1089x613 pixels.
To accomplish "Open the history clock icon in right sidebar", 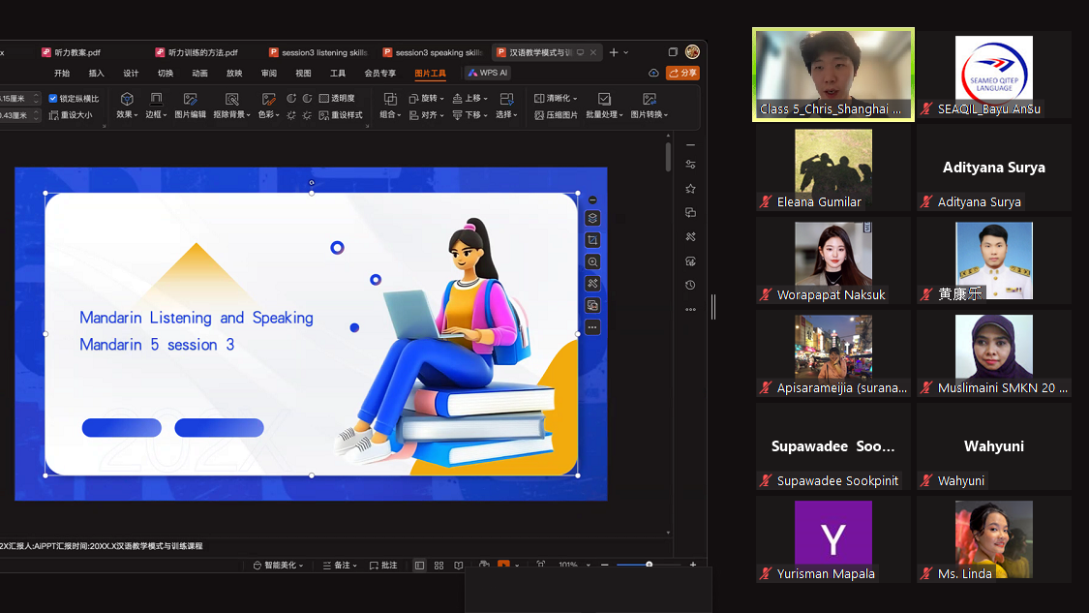I will tap(690, 285).
